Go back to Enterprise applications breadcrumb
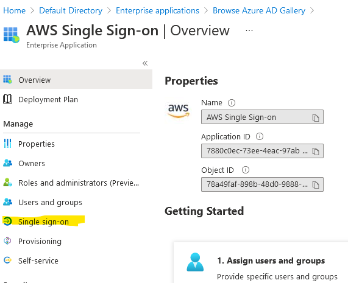The height and width of the screenshot is (283, 348). coord(157,10)
